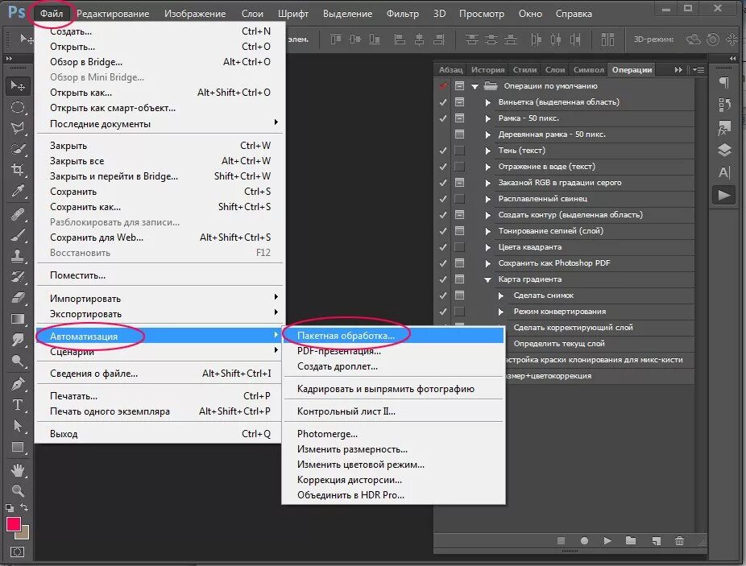Select the Hand tool
This screenshot has width=746, height=566.
pos(18,470)
